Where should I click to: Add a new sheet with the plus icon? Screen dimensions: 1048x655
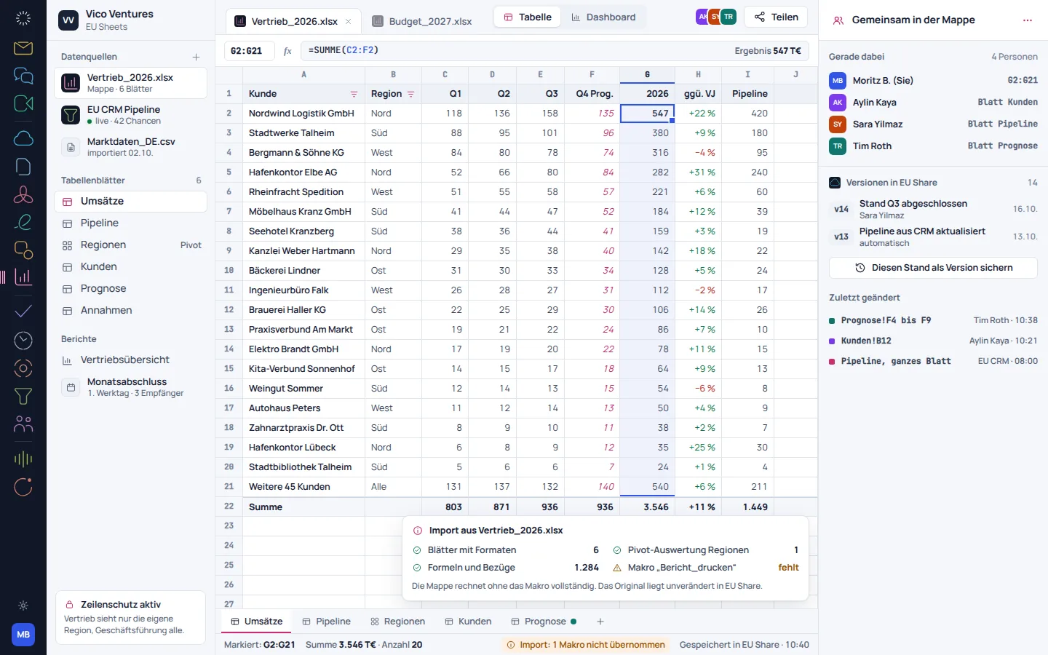click(600, 622)
